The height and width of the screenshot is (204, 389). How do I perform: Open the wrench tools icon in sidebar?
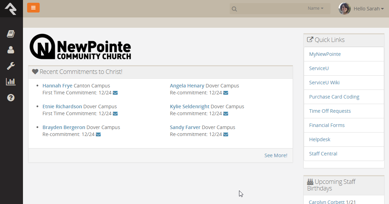click(x=11, y=66)
